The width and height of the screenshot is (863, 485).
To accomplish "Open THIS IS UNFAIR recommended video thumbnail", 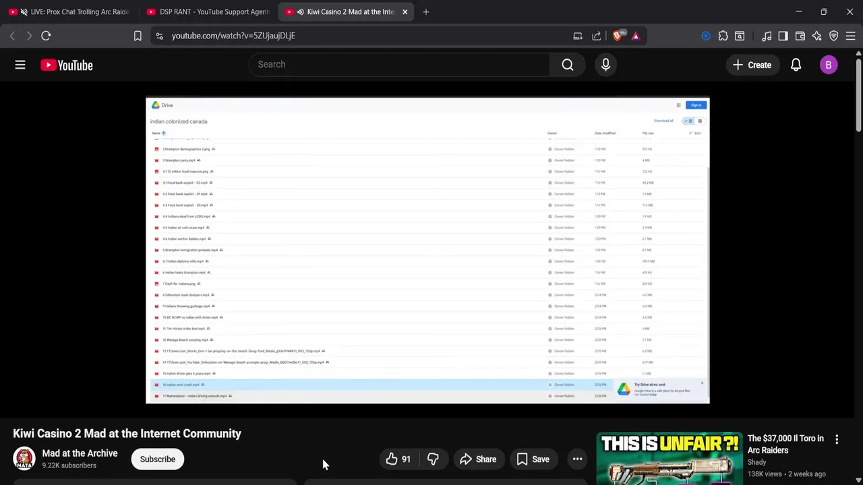I will (669, 459).
